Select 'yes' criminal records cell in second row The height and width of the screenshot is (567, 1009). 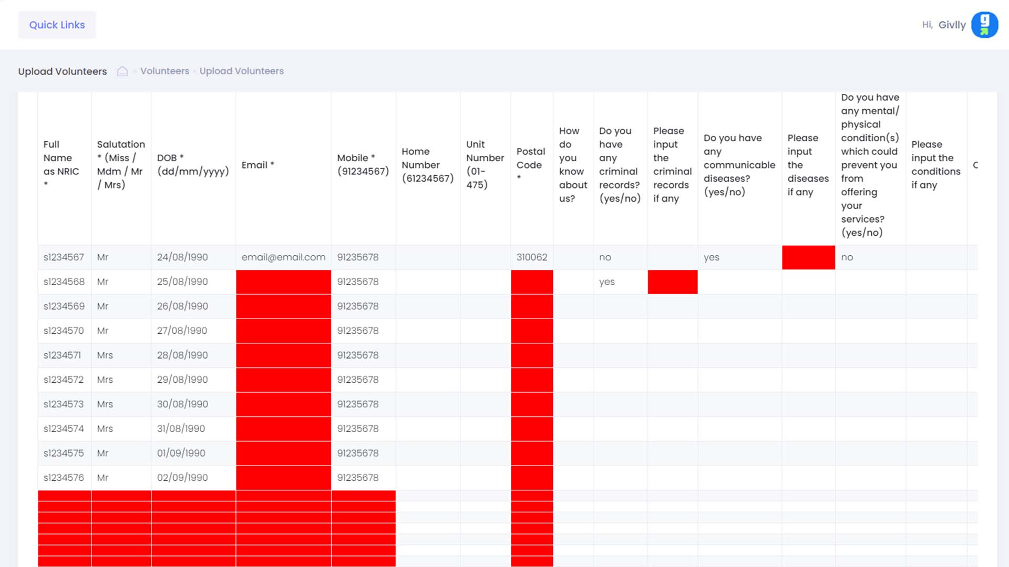(x=606, y=282)
